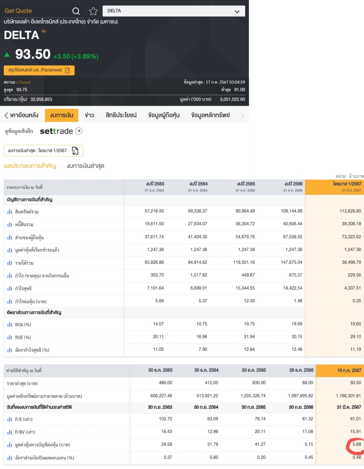Open chart icon for อัตราส่วนเงินปันผลตอบแทน (%)
The height and width of the screenshot is (469, 364).
click(10, 457)
